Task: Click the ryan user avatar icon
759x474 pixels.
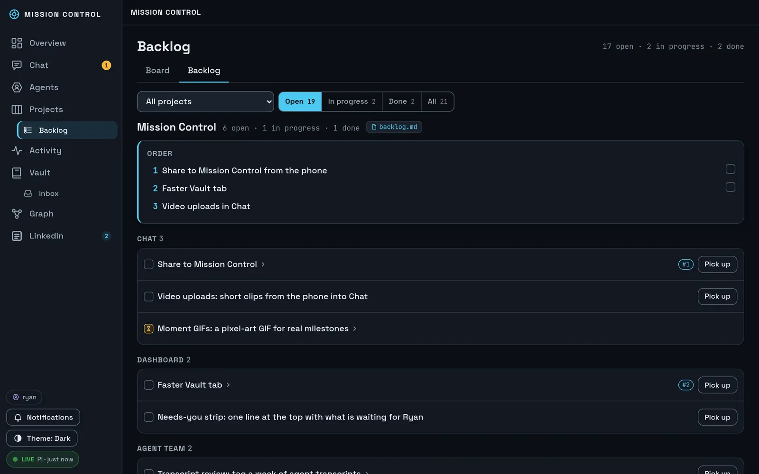Action: [x=16, y=397]
